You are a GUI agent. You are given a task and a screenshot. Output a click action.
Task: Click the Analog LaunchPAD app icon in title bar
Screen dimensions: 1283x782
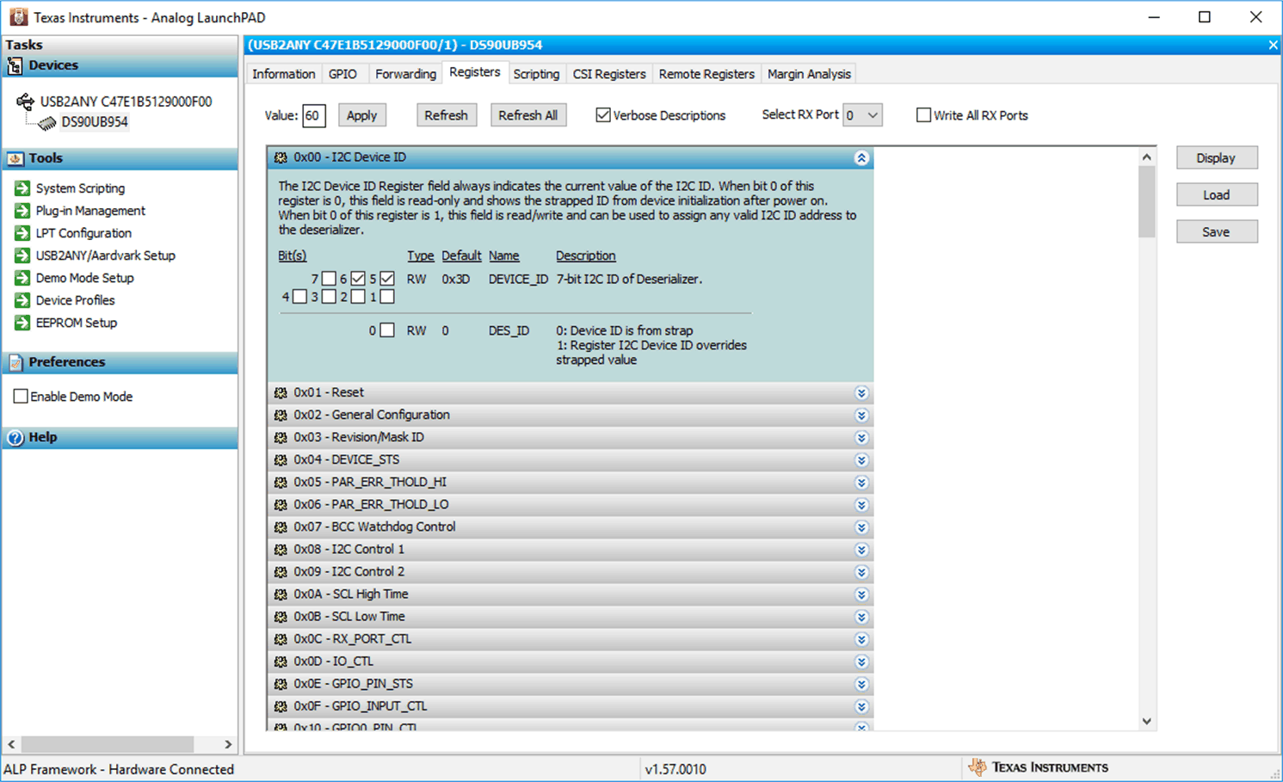[18, 17]
